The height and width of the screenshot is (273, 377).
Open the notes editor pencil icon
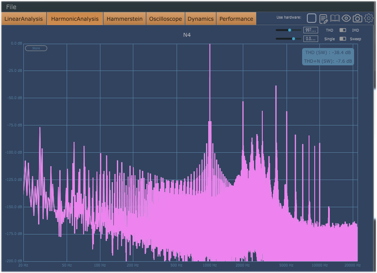[323, 19]
